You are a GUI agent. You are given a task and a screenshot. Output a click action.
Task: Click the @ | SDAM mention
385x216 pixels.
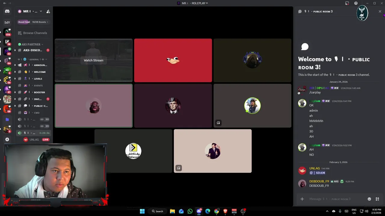point(317,173)
